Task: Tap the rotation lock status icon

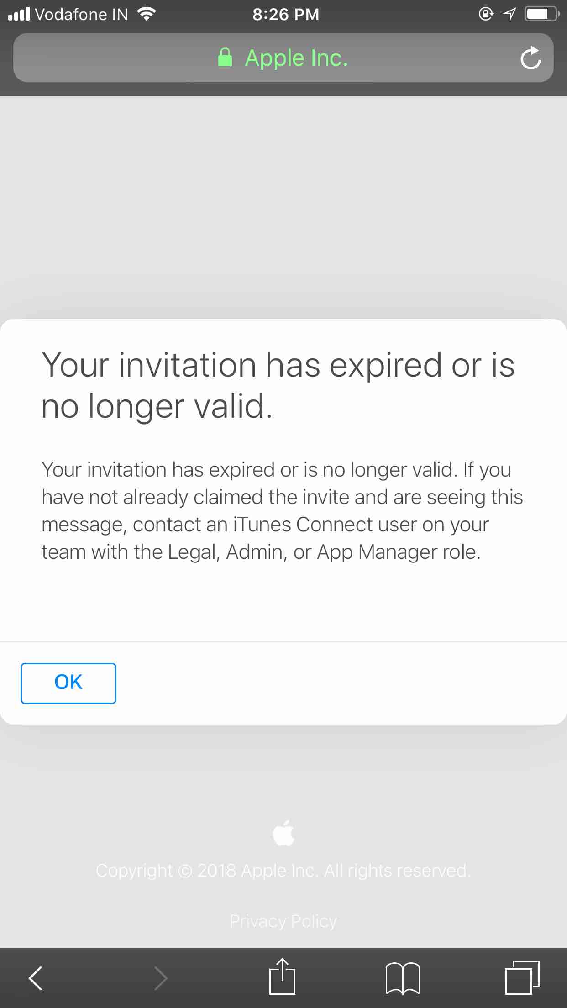Action: pos(486,15)
